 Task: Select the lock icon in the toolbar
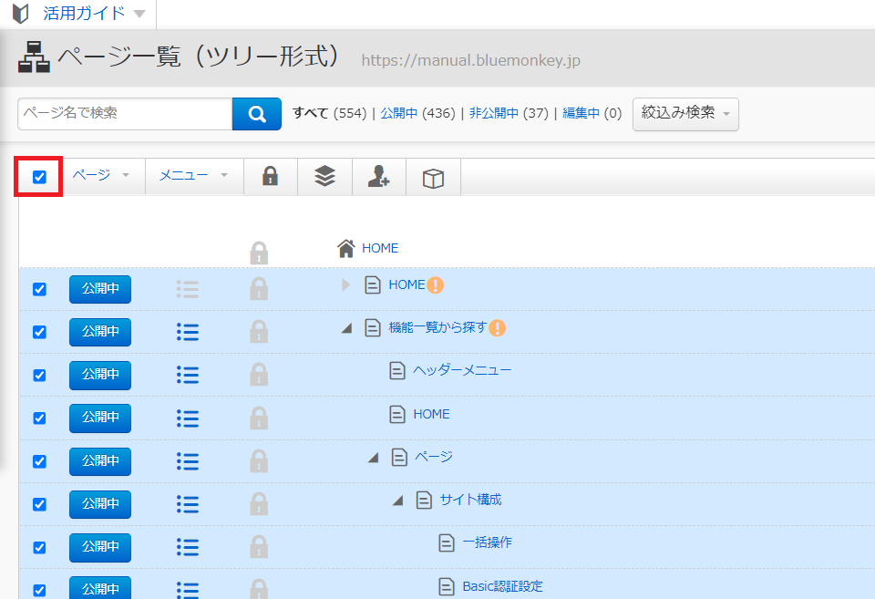tap(270, 176)
